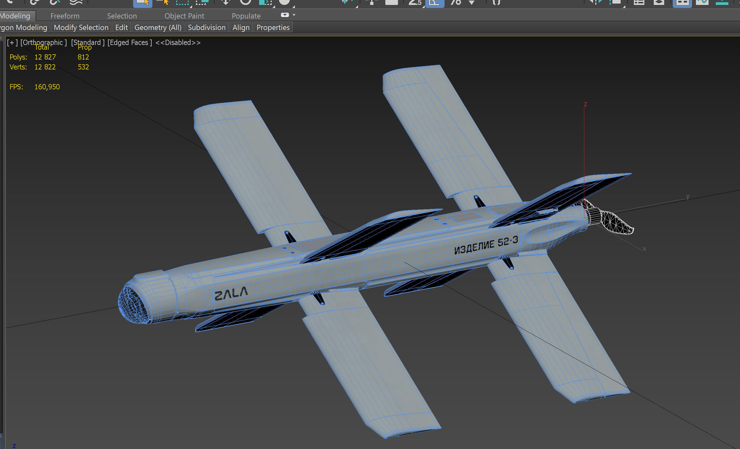
Task: Expand the Modify Selection panel
Action: point(81,27)
